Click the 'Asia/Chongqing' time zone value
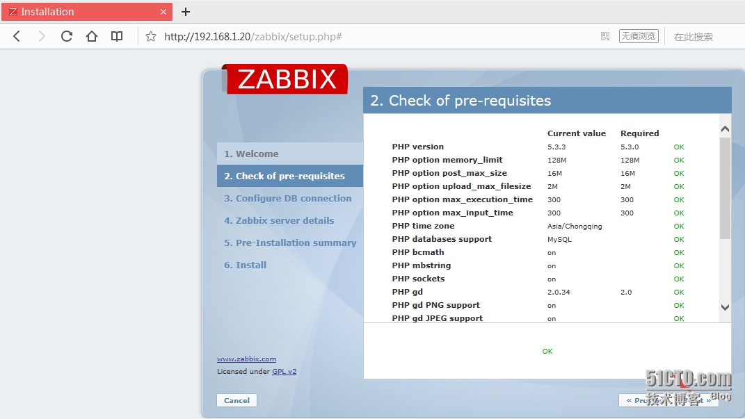The width and height of the screenshot is (745, 419). (x=575, y=227)
